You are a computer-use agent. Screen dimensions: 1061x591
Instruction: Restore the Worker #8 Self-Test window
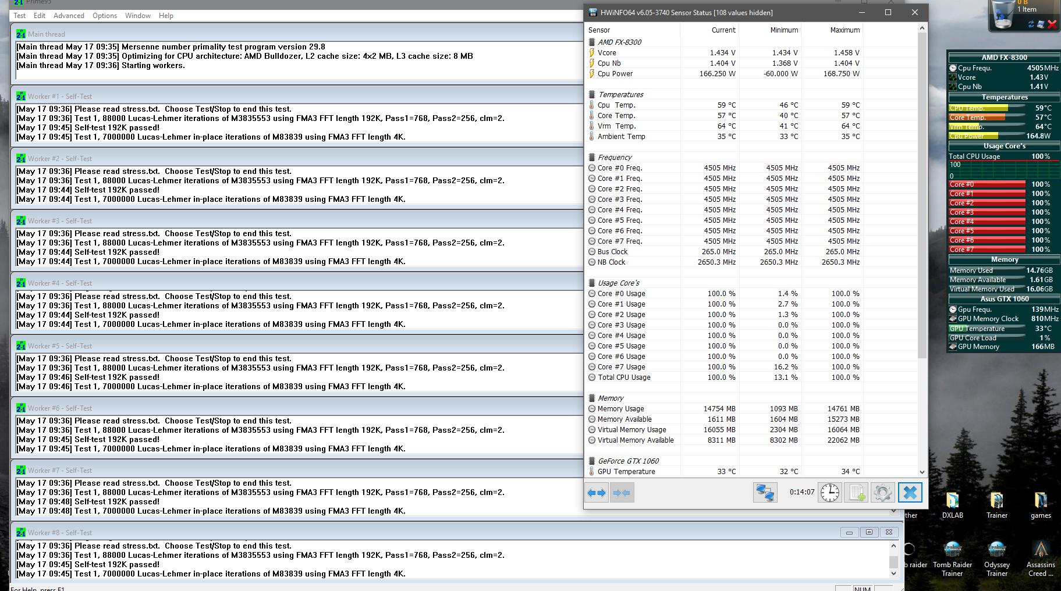(x=869, y=532)
